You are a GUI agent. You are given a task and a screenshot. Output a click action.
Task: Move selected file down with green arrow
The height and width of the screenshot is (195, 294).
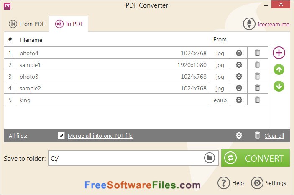pyautogui.click(x=279, y=86)
